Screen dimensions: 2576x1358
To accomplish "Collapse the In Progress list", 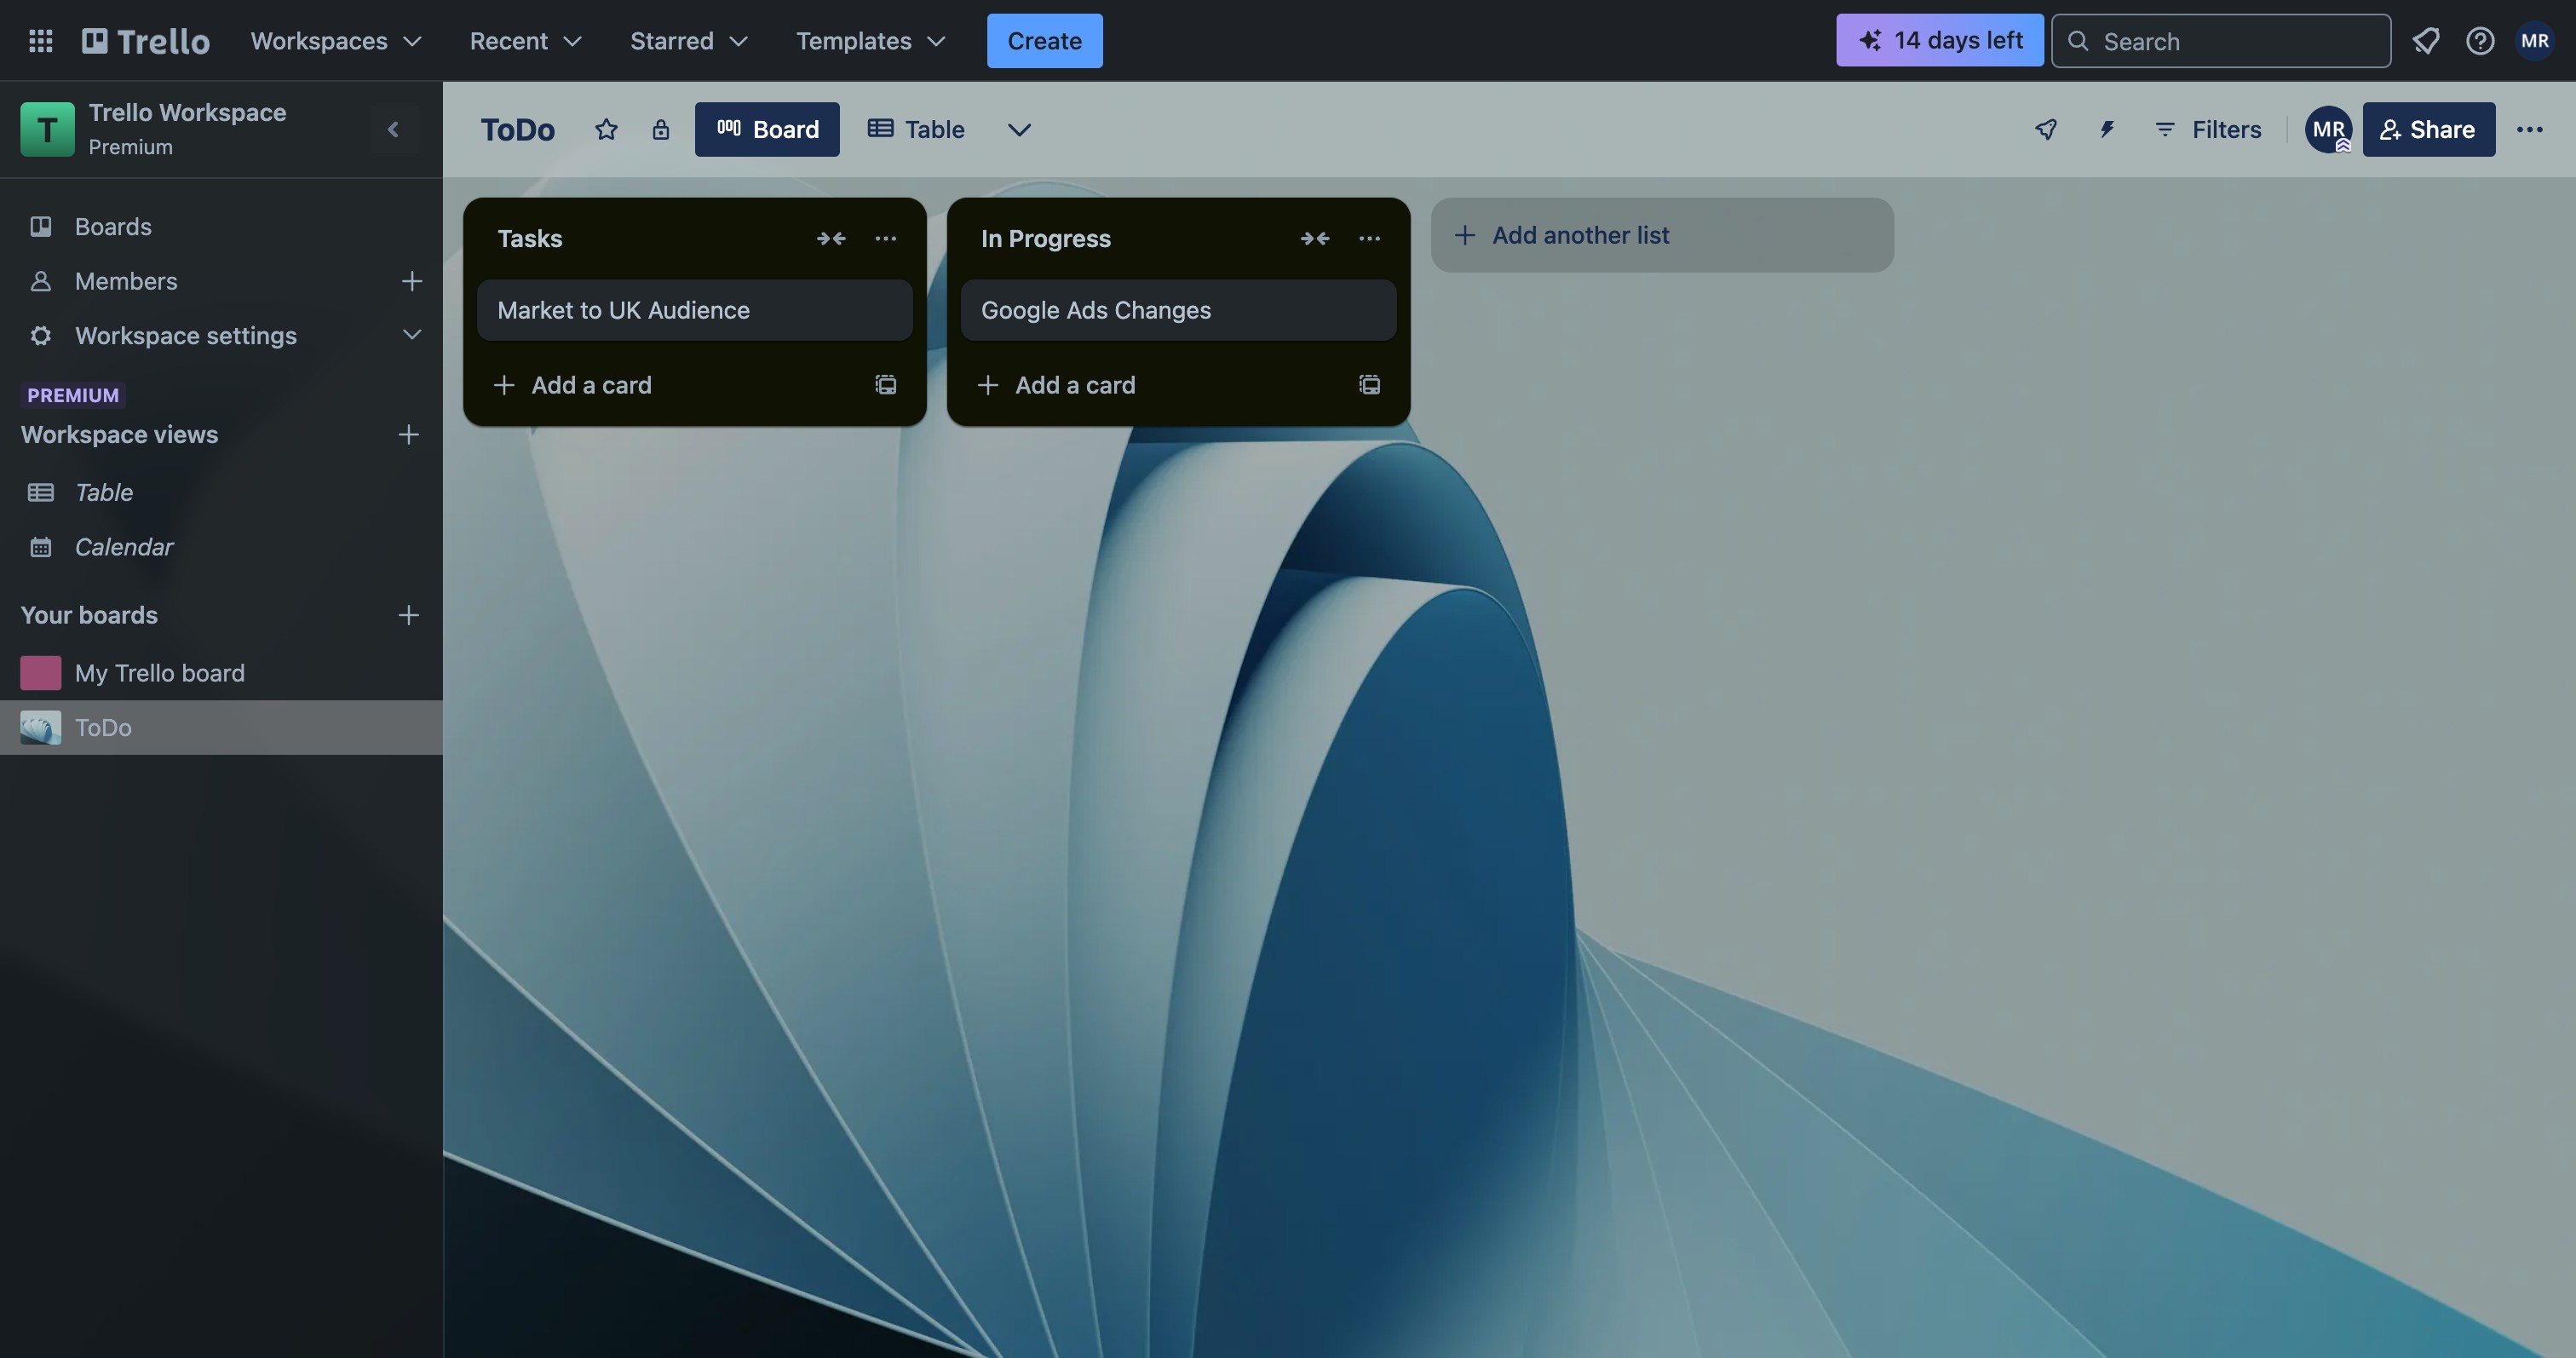I will pos(1315,238).
